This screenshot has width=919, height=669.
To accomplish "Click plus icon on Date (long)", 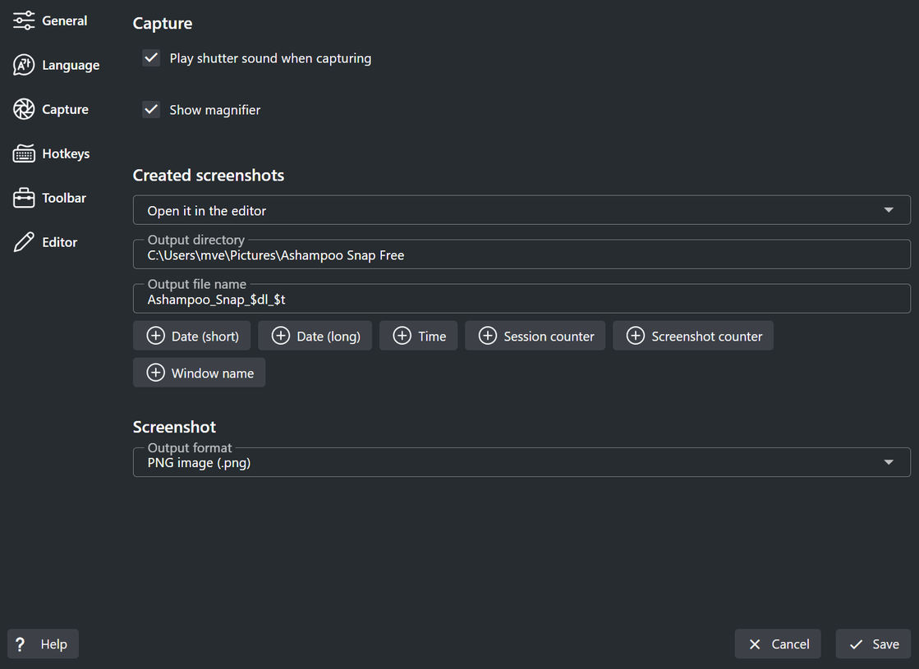I will pos(281,336).
